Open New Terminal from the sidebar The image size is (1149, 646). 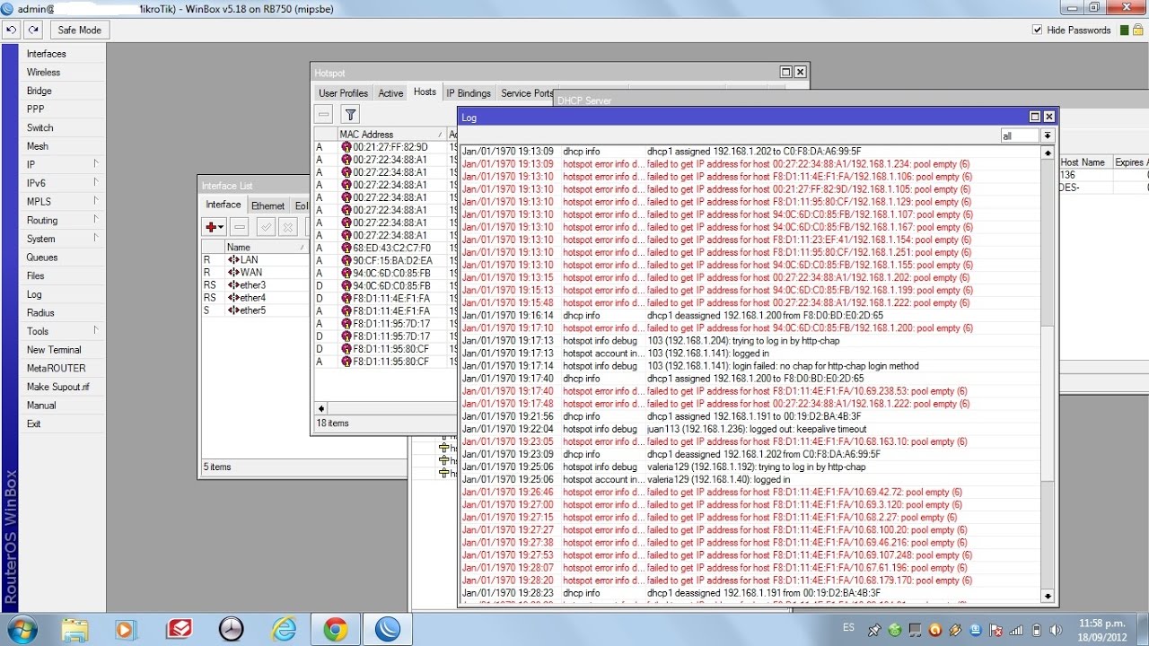54,350
